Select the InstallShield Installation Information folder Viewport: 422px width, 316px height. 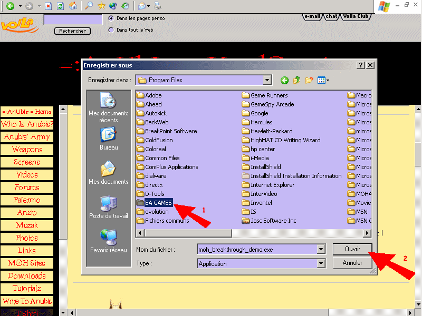click(292, 176)
